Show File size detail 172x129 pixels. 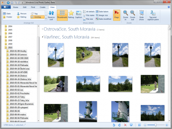click(x=88, y=19)
